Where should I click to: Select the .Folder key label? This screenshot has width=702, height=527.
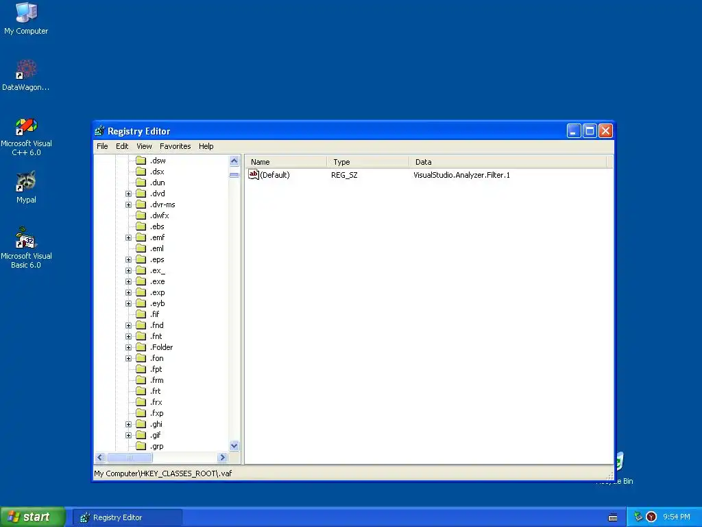(161, 347)
